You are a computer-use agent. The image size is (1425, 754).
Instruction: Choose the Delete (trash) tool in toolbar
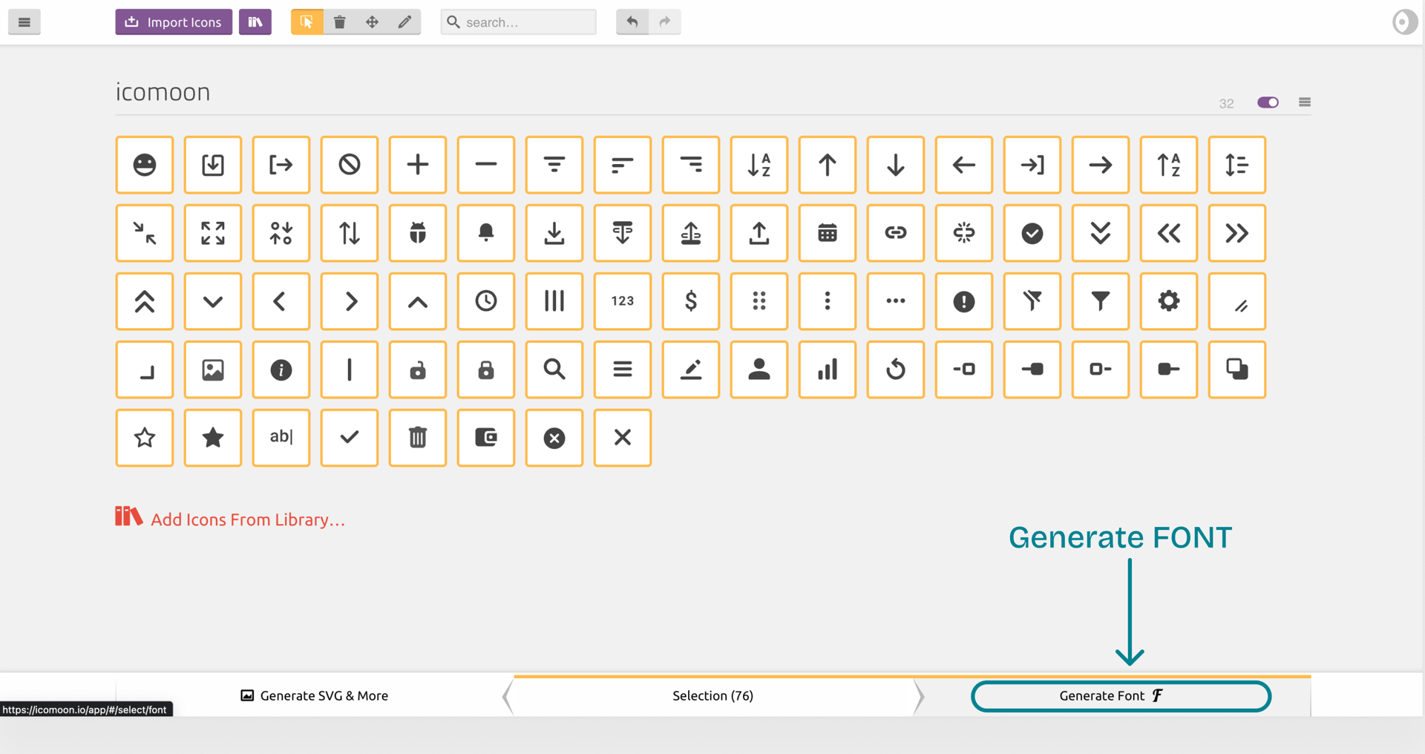click(340, 22)
